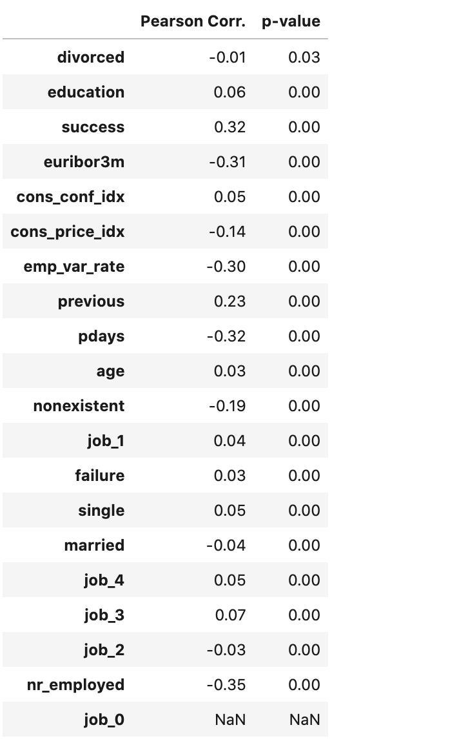The height and width of the screenshot is (754, 468).
Task: Click the Pearson Corr. column header
Action: click(x=193, y=21)
